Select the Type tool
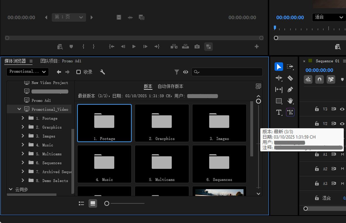 tap(279, 112)
